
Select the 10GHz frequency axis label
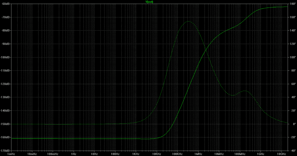click(281, 154)
